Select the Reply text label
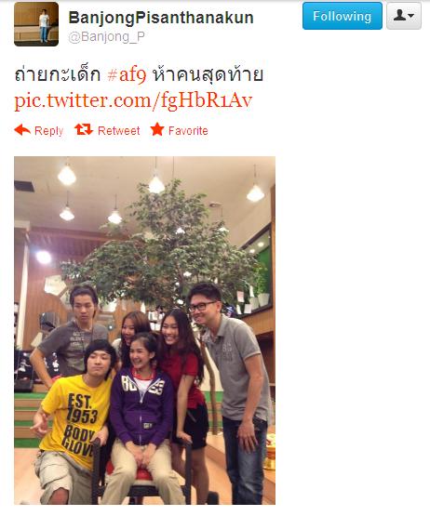Screen dimensions: 430x516 pos(48,131)
